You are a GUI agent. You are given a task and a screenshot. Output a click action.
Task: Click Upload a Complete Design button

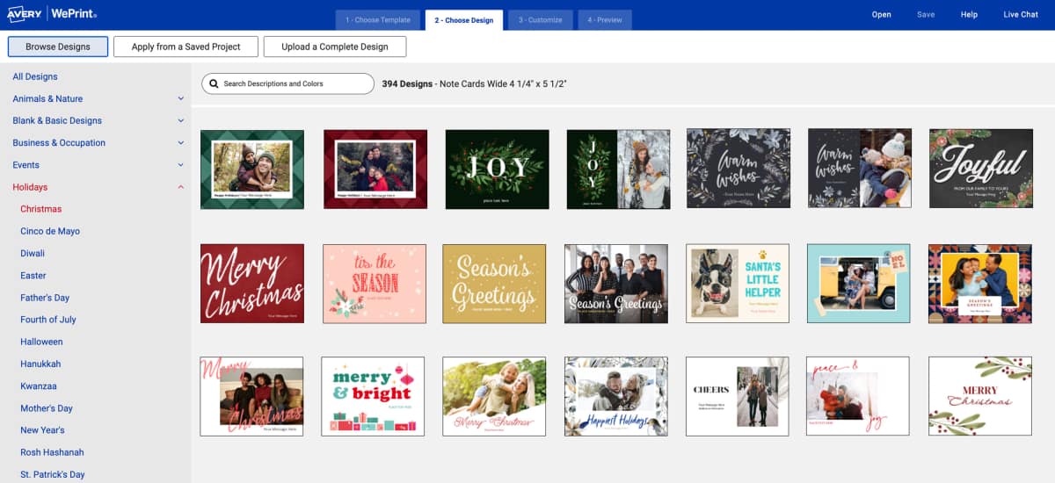[335, 47]
